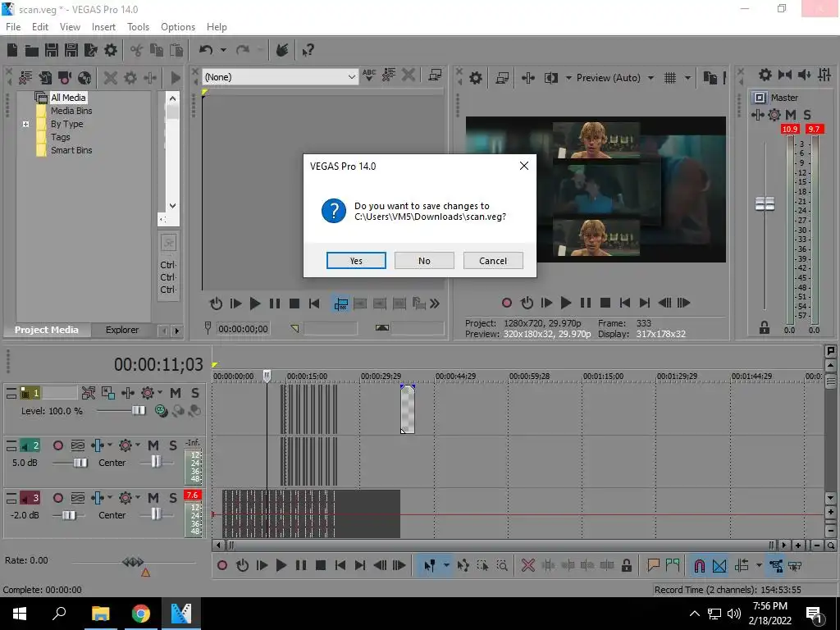Adjust track 2 volume slider at 5.0 dB
840x630 pixels.
[x=80, y=463]
